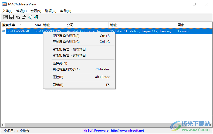This screenshot has width=213, height=134.
Task: Choose 选择列(N) in context menu
Action: tap(79, 63)
